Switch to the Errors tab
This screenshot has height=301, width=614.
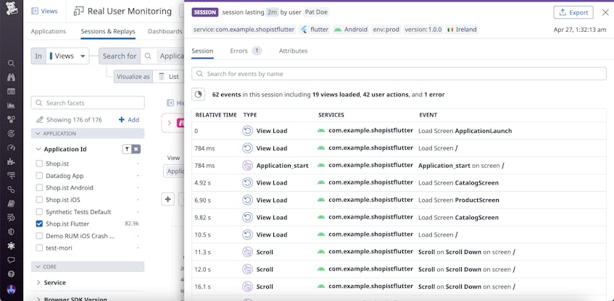[246, 51]
